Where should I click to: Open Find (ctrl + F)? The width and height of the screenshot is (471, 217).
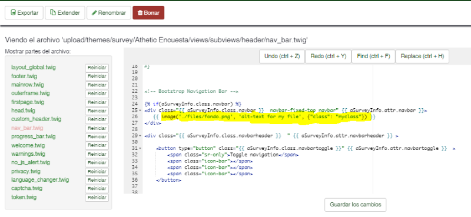click(373, 56)
